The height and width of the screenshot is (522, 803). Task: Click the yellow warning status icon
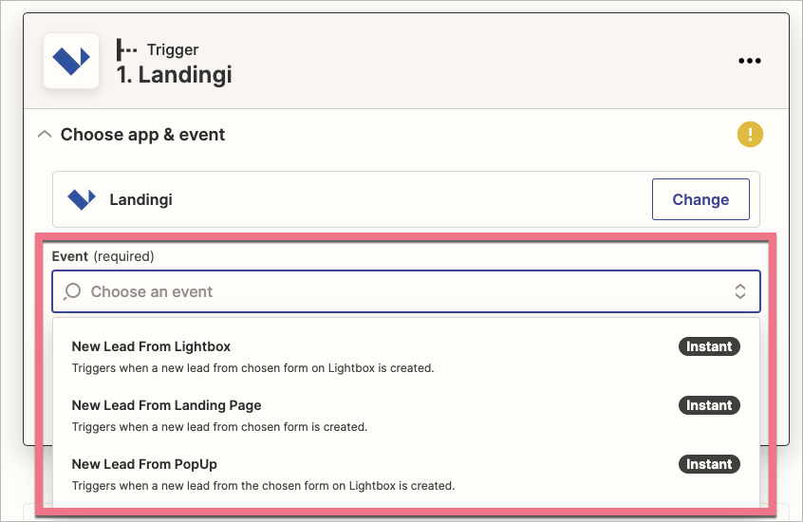pyautogui.click(x=750, y=135)
